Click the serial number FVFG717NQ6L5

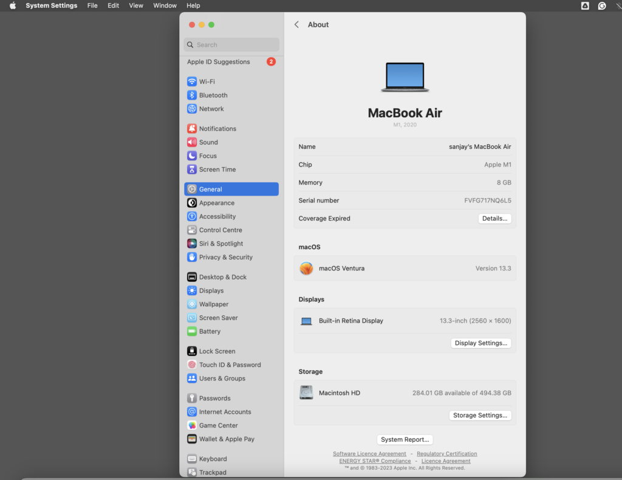tap(488, 201)
